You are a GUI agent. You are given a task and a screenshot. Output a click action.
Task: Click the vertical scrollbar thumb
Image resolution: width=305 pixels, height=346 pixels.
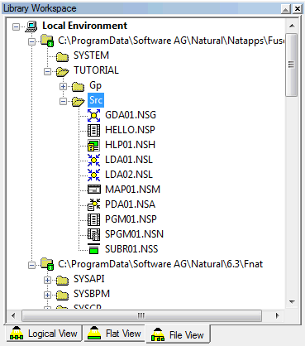pos(292,65)
